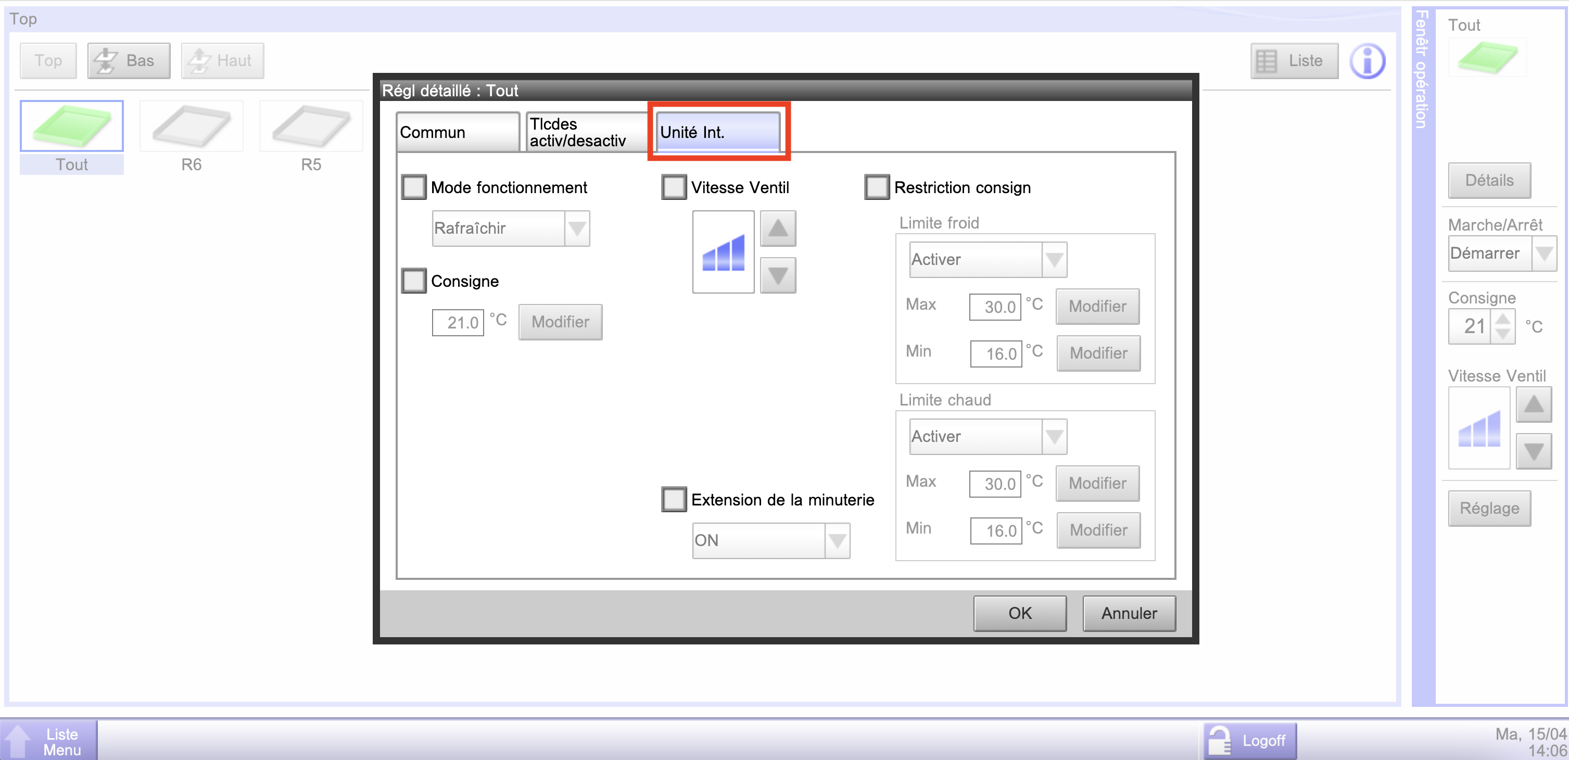Open the Extension minuterie ON dropdown
Screen dimensions: 1569x760
click(770, 541)
